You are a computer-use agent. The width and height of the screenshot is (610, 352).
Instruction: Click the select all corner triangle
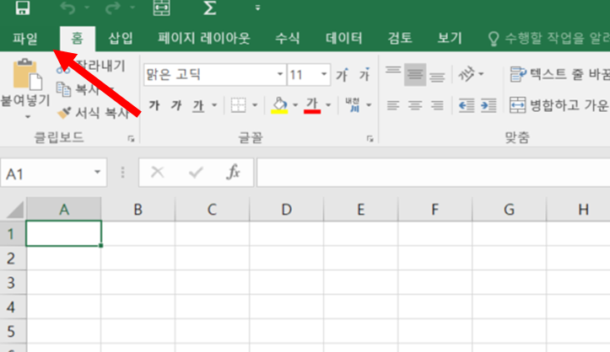[x=15, y=210]
